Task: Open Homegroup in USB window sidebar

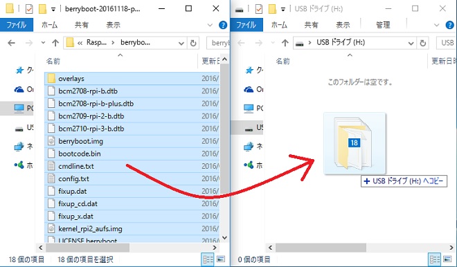Action: click(253, 165)
